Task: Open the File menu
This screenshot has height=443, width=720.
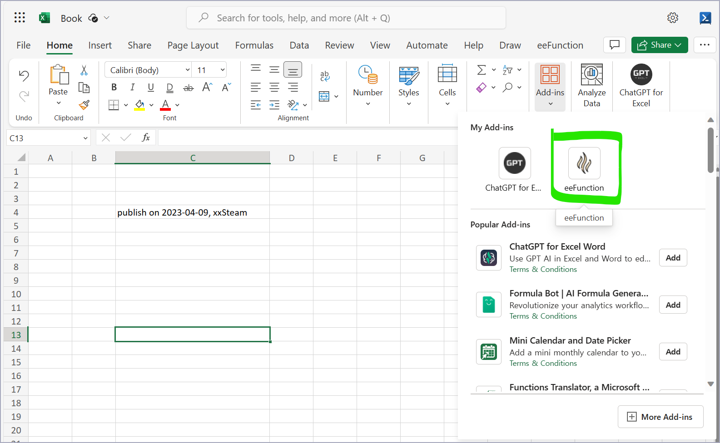Action: pyautogui.click(x=24, y=45)
